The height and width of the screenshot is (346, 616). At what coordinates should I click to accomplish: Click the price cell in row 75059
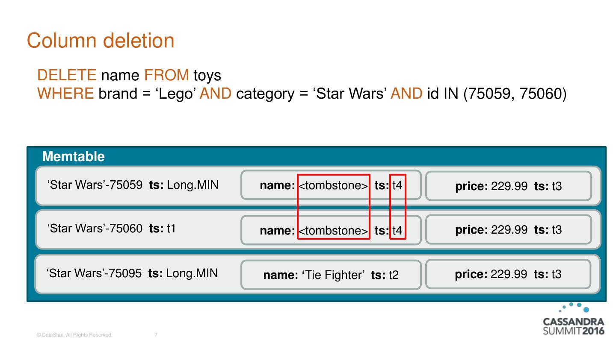pos(508,186)
